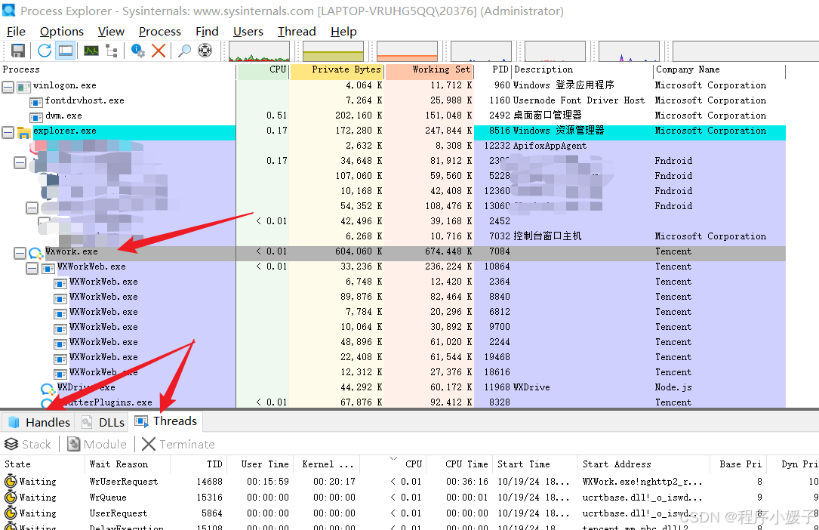Screen dimensions: 819x530
Task: Switch to the Threads tab
Action: 166,421
